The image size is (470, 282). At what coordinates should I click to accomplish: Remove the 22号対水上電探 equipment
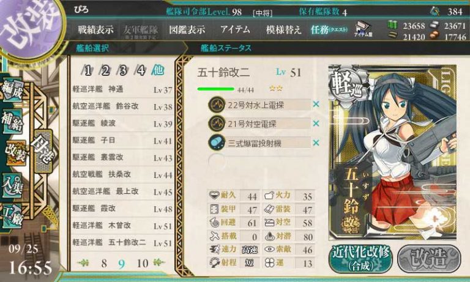click(x=316, y=104)
